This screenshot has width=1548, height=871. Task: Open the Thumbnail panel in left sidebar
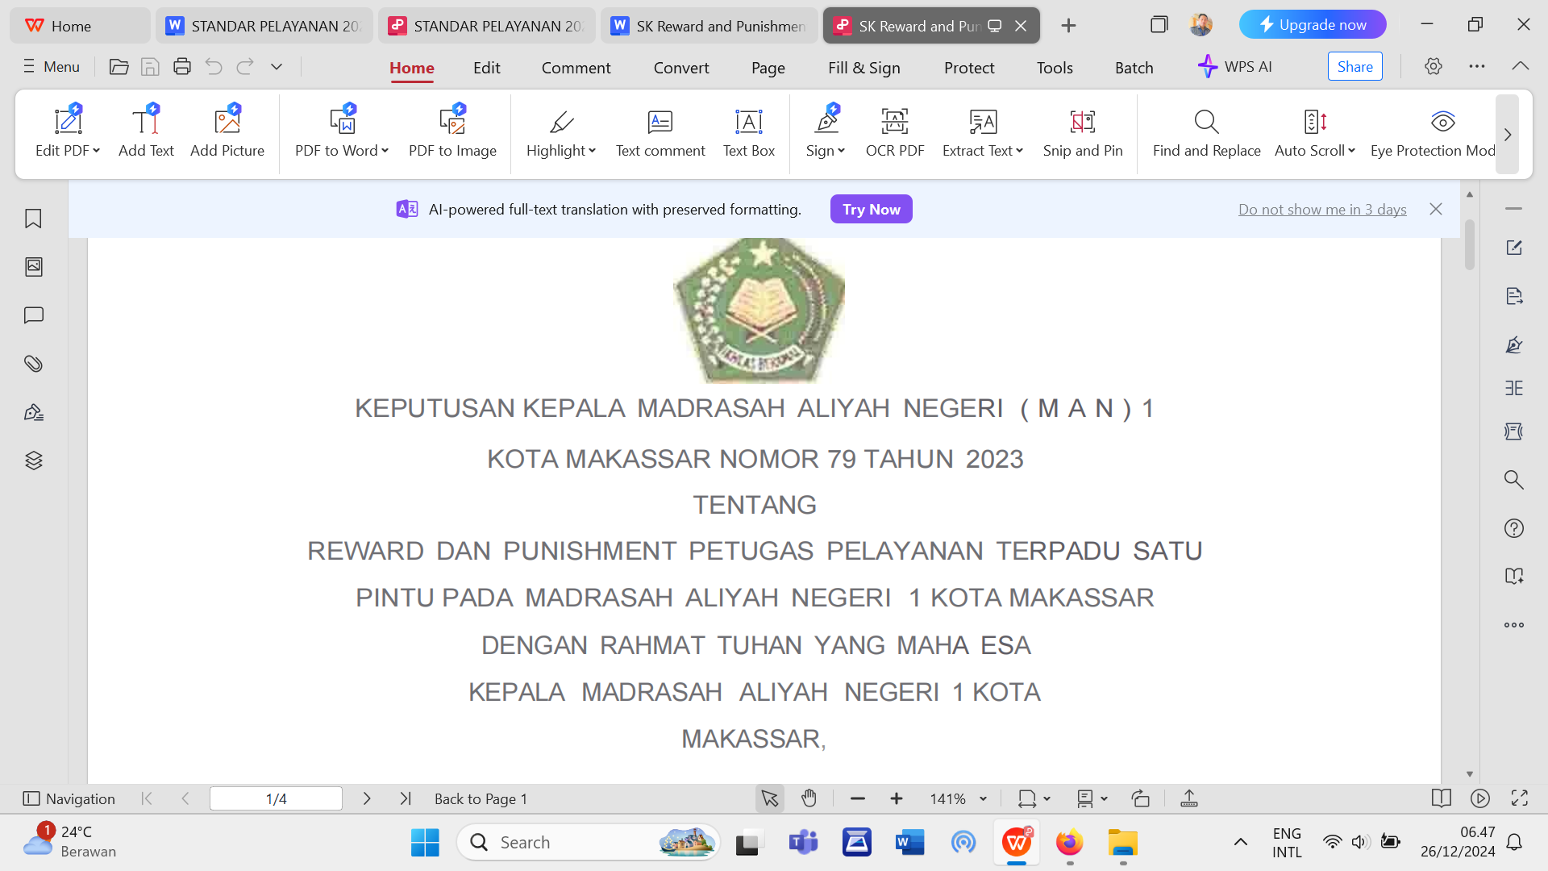tap(33, 267)
